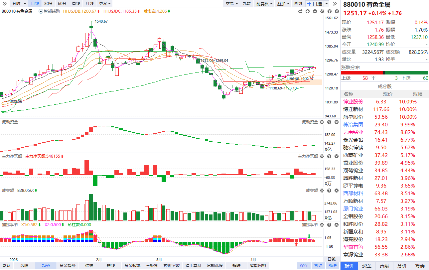Open settings gear of 捕捞季节 panel

322,225
